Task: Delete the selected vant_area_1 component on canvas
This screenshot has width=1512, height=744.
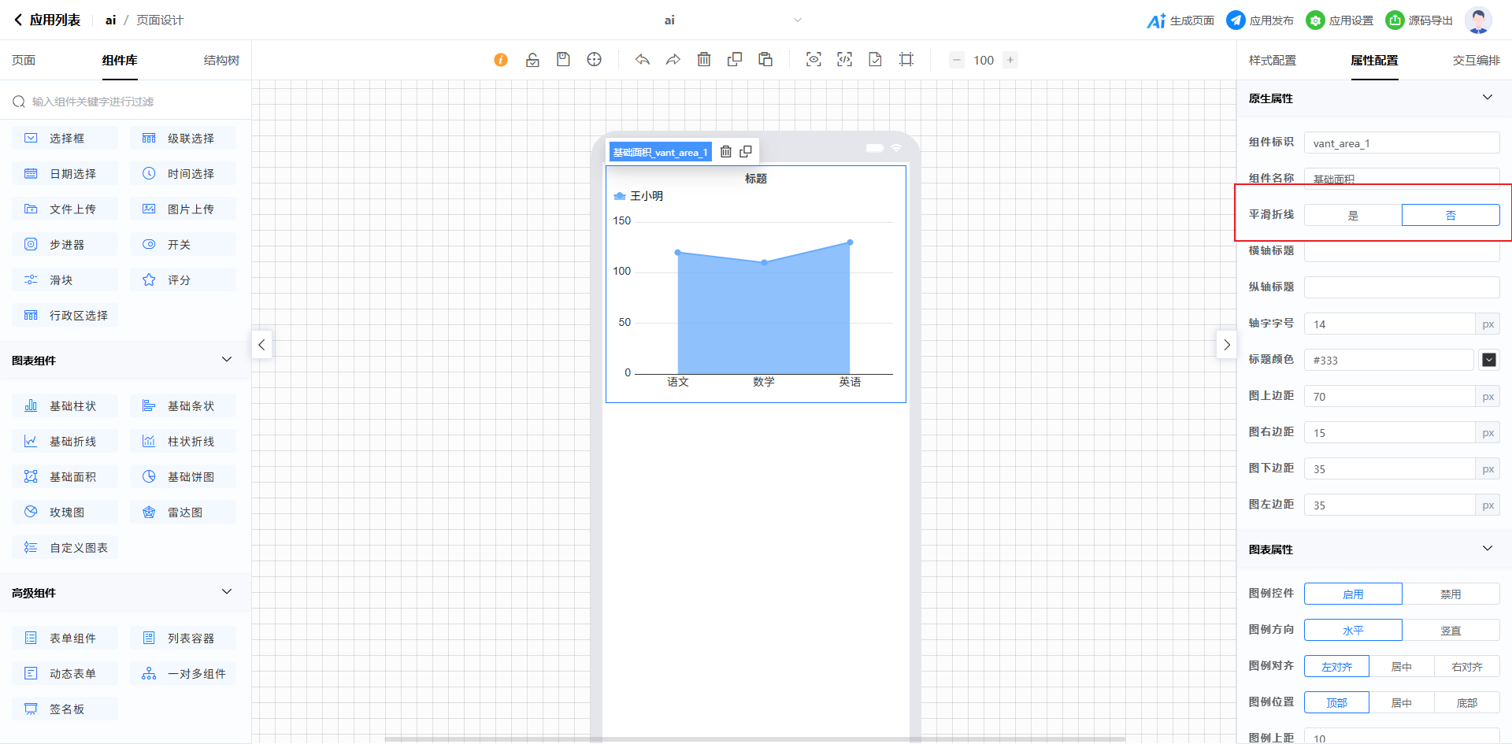Action: point(726,152)
